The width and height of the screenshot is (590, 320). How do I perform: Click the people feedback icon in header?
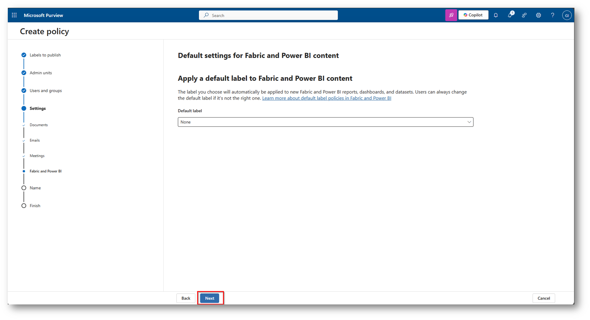point(524,15)
